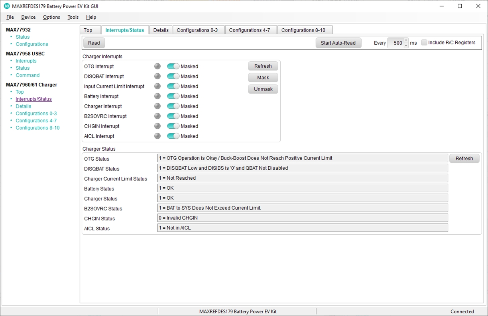
Task: Toggle the Battery Interrupt mask switch
Action: (173, 96)
